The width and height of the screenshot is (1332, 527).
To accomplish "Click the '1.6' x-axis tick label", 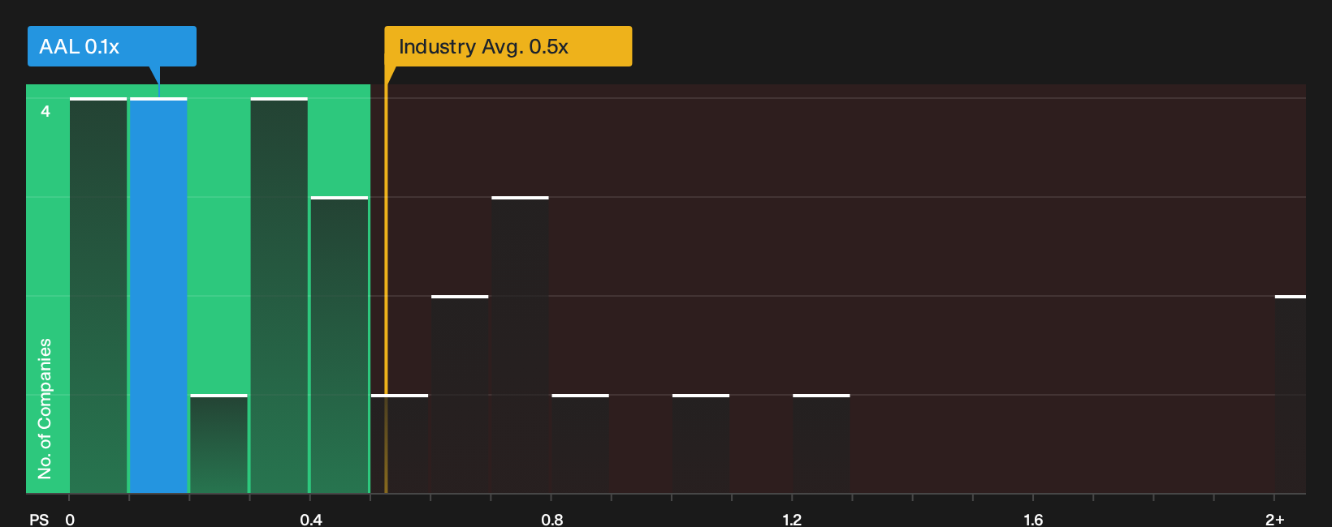I will [1033, 520].
